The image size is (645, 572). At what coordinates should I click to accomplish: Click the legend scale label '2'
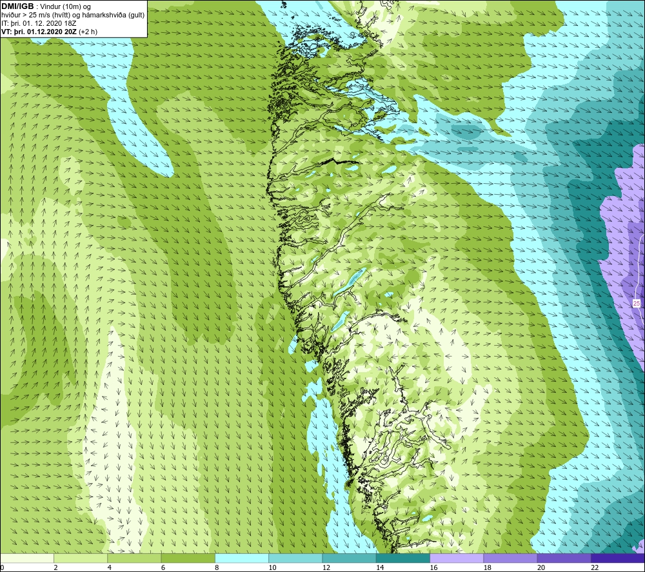[x=55, y=568]
